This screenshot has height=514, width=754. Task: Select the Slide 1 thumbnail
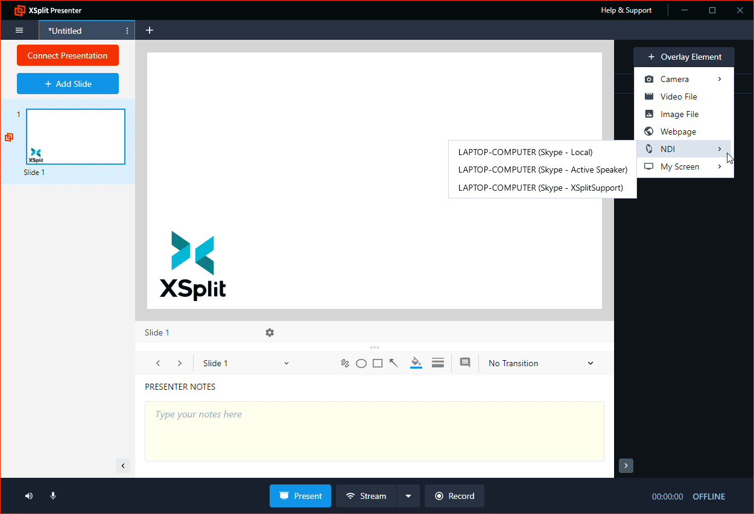point(75,137)
